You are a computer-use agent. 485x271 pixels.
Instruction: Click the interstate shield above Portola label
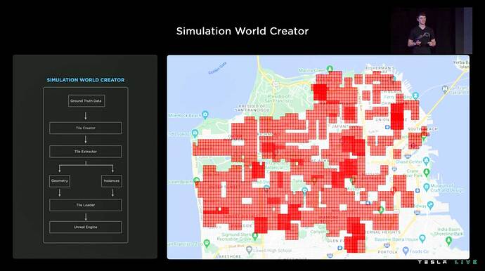tap(387, 245)
